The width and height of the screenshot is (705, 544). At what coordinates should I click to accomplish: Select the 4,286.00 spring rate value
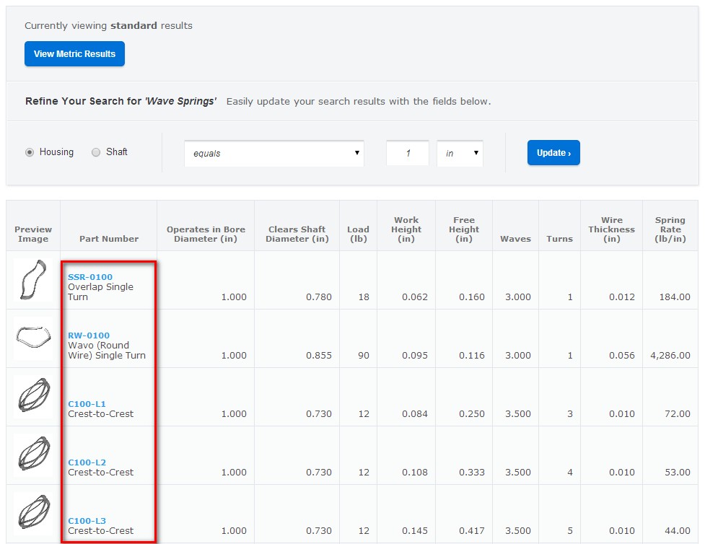670,355
